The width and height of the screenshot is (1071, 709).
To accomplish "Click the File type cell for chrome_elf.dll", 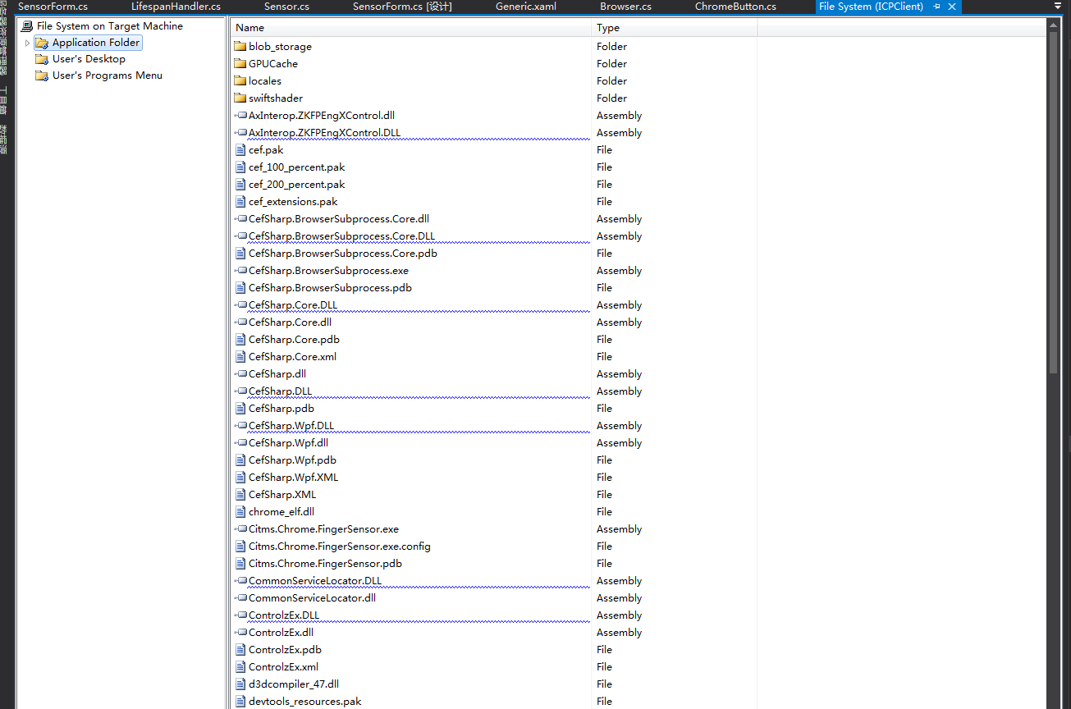I will (x=604, y=511).
